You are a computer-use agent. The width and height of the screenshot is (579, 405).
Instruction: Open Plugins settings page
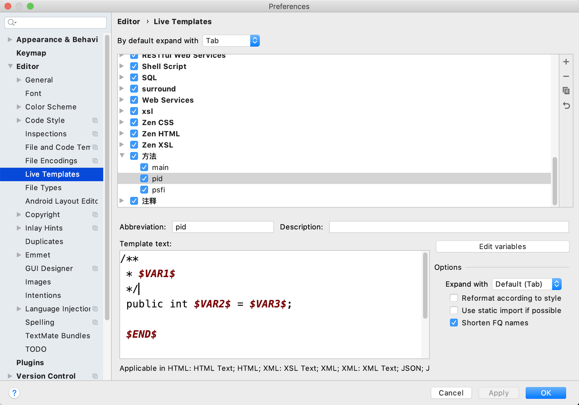(x=30, y=363)
